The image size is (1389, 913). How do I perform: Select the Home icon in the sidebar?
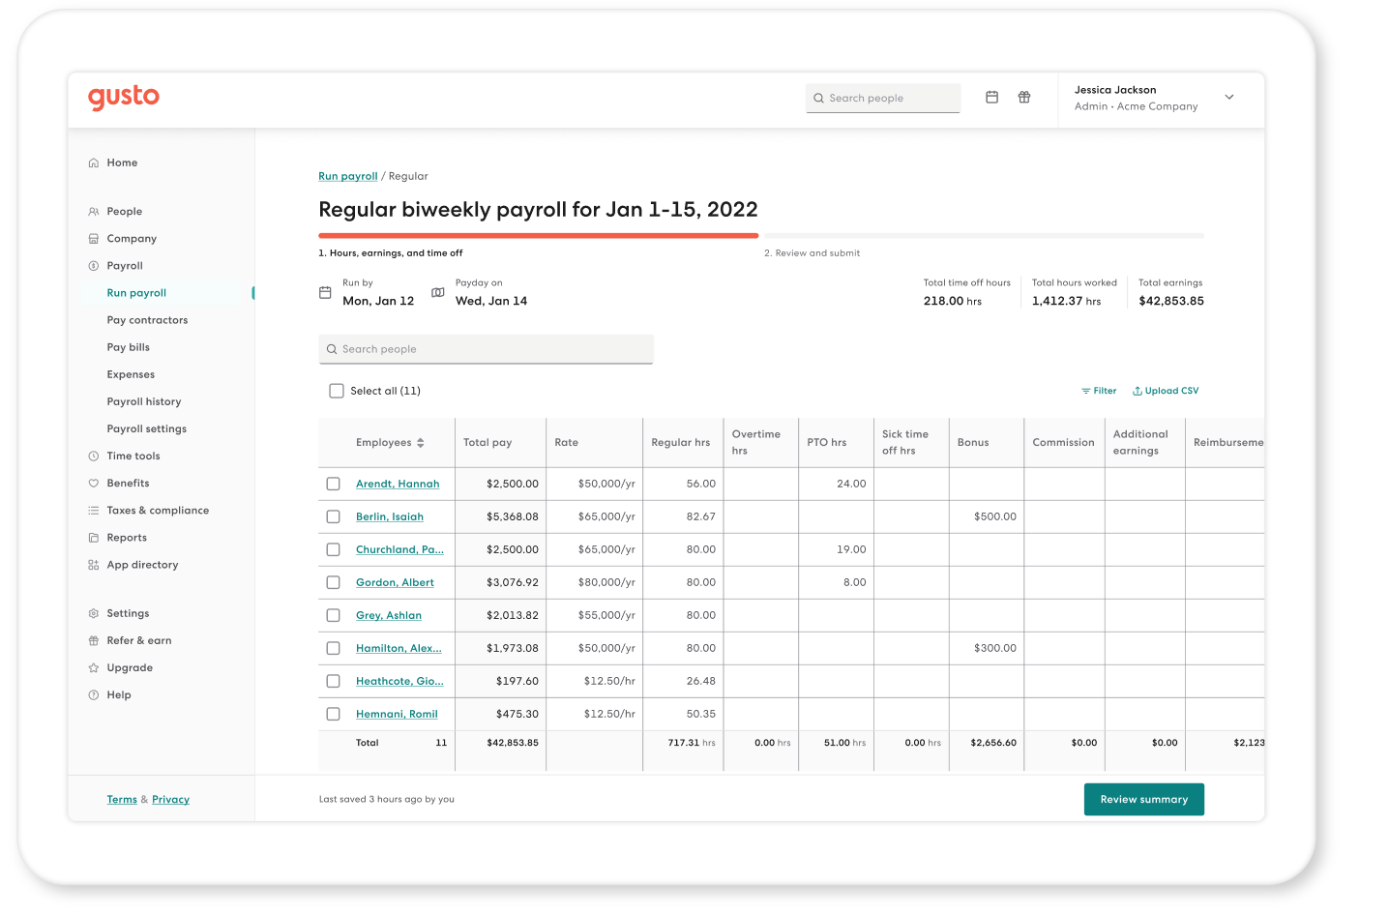93,162
